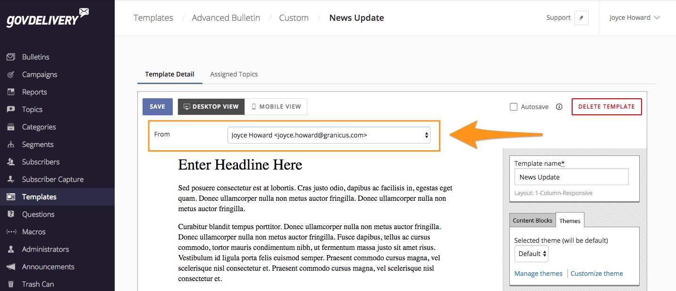The image size is (676, 291).
Task: Open the Reports chart icon
Action: click(x=12, y=92)
